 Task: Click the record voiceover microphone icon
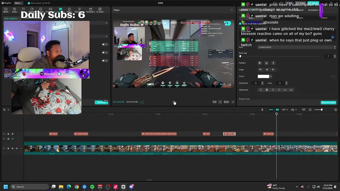tap(262, 110)
